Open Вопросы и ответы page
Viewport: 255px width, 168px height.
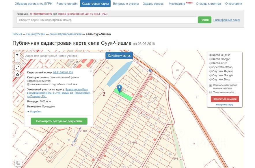[x=126, y=3]
